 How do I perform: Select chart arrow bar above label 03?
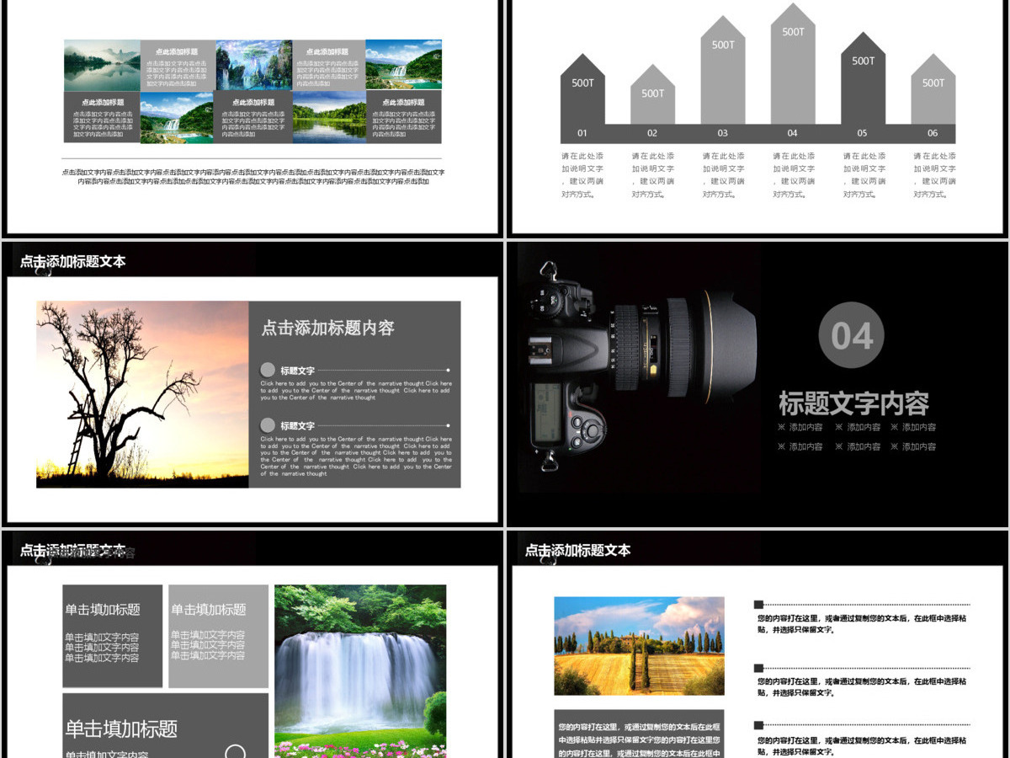(723, 70)
